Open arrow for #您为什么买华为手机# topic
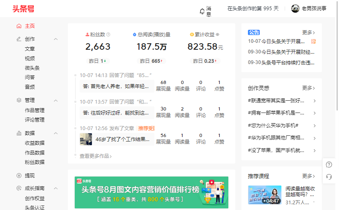This screenshot has height=210, width=339. 314,126
